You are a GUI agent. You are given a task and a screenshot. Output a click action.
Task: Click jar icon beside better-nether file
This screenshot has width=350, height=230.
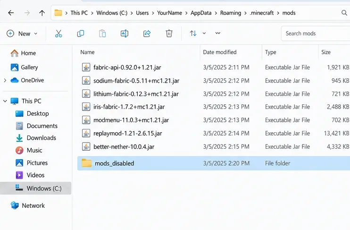coord(86,146)
